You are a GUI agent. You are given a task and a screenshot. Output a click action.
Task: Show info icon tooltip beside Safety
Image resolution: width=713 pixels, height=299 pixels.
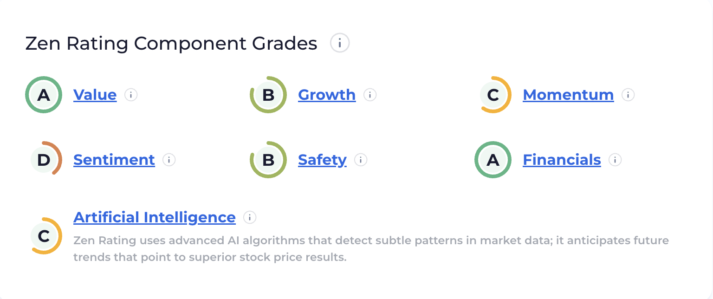[x=361, y=160]
